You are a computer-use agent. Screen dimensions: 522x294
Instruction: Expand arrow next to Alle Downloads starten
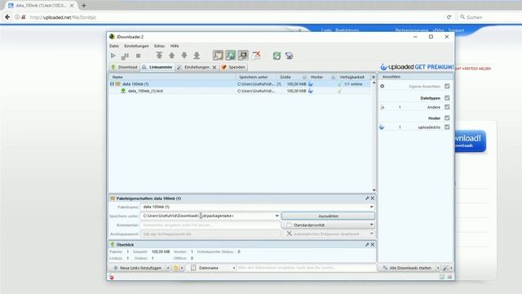438,268
